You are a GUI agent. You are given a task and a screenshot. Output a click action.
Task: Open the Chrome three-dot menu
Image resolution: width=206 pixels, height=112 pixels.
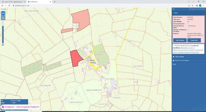(204, 6)
